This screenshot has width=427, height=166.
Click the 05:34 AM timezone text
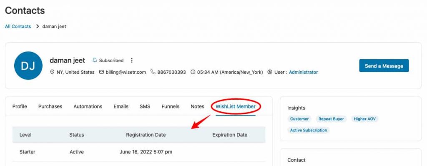[230, 72]
